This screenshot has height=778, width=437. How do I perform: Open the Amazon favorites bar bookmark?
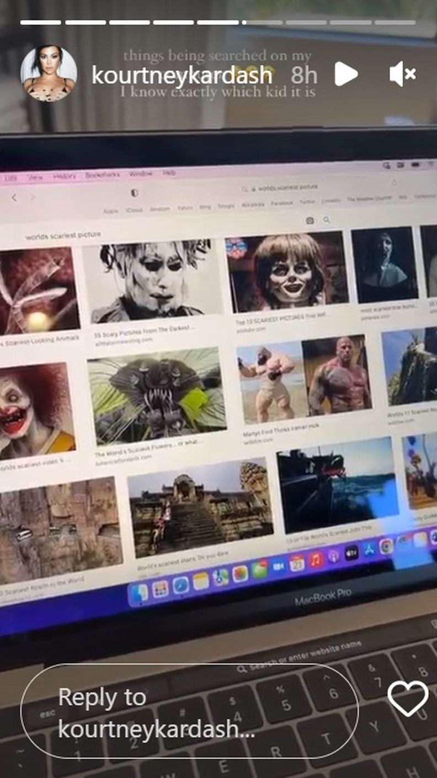[160, 209]
